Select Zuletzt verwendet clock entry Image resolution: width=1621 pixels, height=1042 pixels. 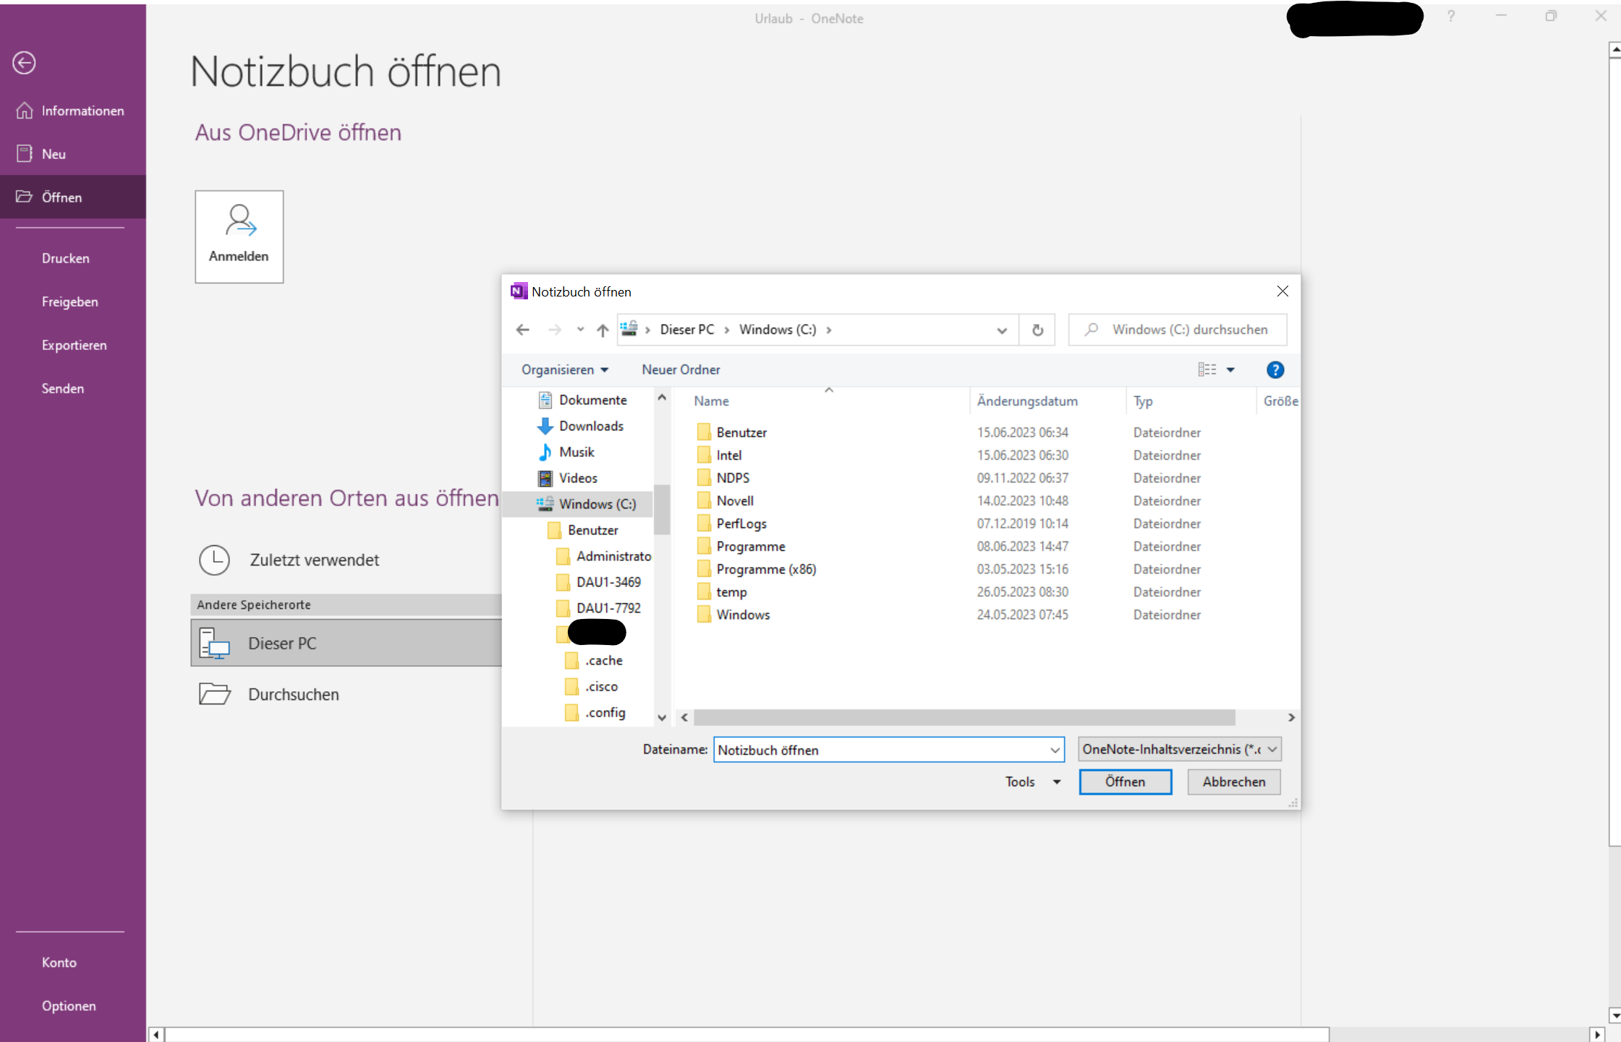coord(313,560)
